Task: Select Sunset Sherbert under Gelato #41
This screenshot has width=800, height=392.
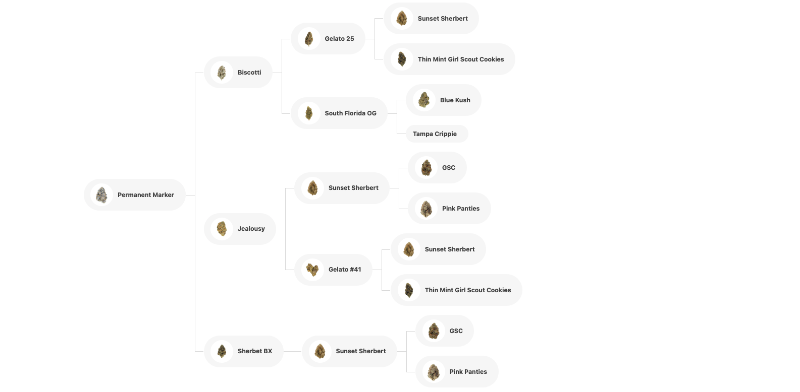Action: click(x=438, y=249)
